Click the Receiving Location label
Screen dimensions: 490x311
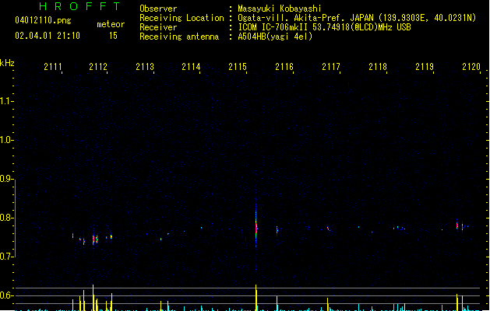coord(182,18)
